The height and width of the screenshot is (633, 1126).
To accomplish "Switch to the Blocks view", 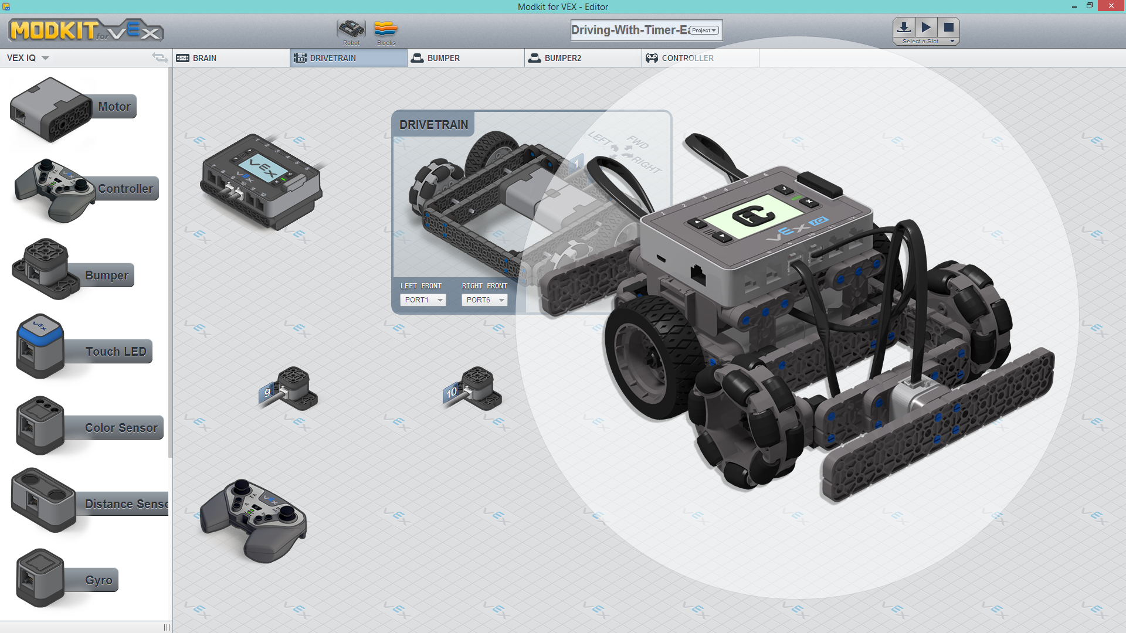I will pyautogui.click(x=386, y=32).
